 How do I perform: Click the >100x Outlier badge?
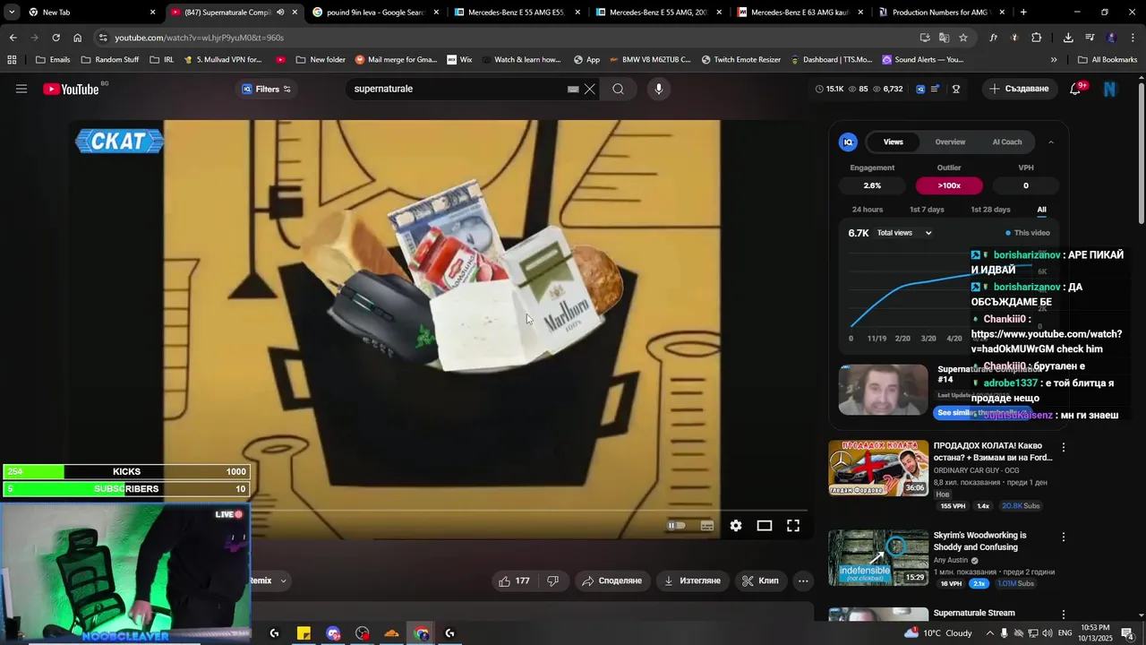point(949,185)
